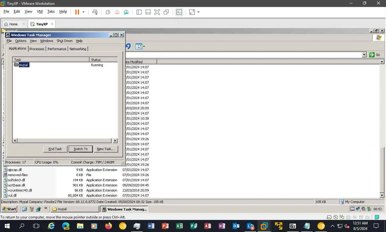
Task: Click the New Task... button
Action: tap(106, 149)
